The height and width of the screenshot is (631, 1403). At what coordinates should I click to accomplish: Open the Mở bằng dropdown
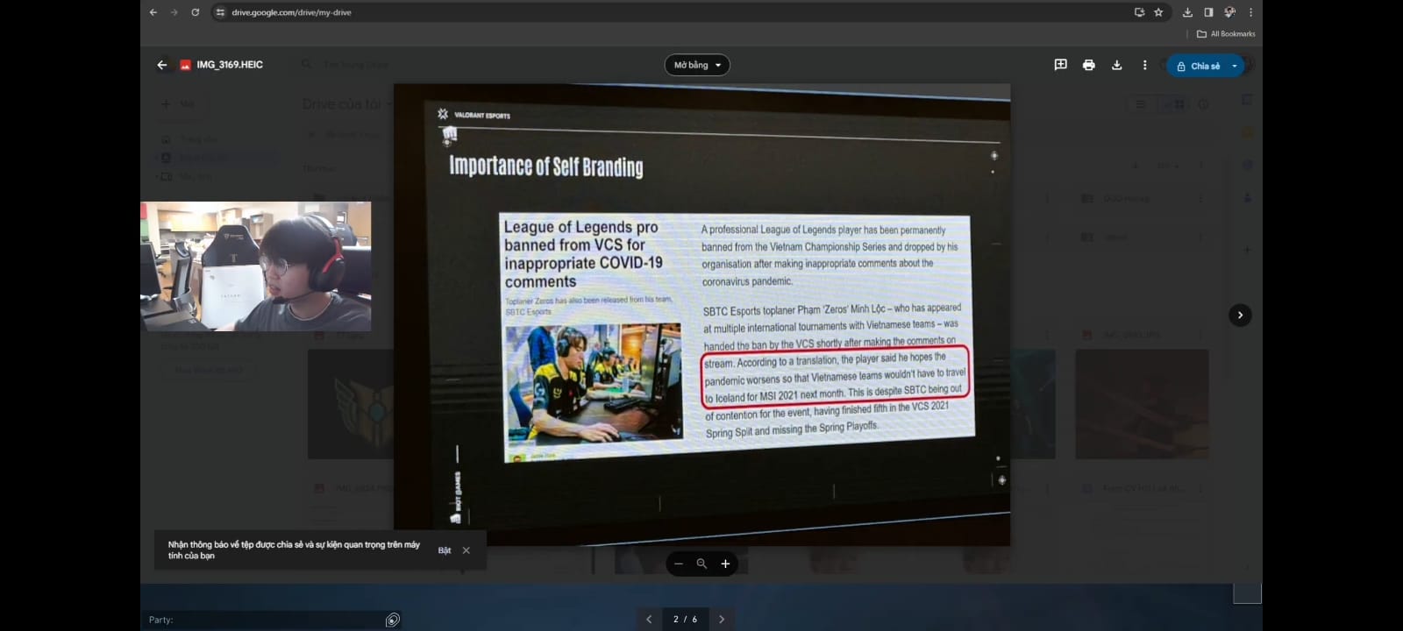[697, 65]
